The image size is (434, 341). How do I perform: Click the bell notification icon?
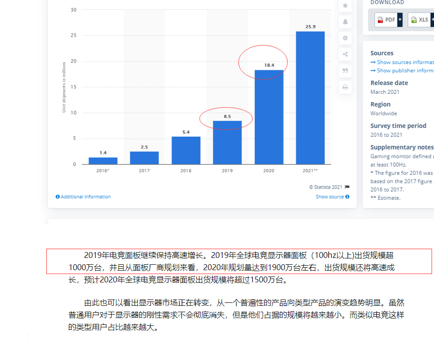pyautogui.click(x=345, y=22)
